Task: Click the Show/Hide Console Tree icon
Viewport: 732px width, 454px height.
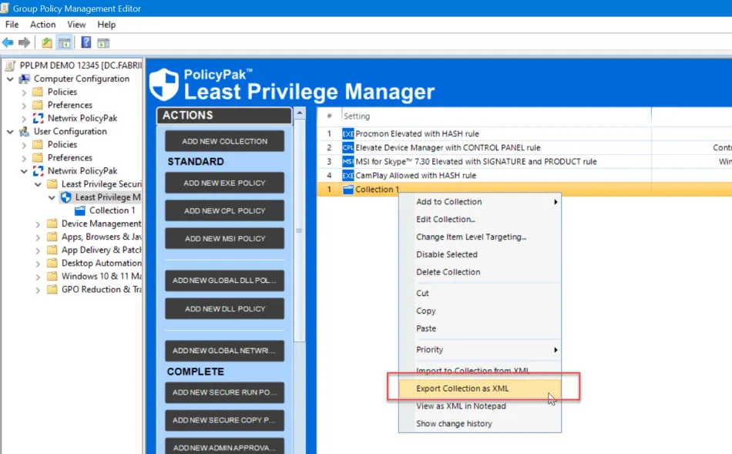Action: point(65,42)
